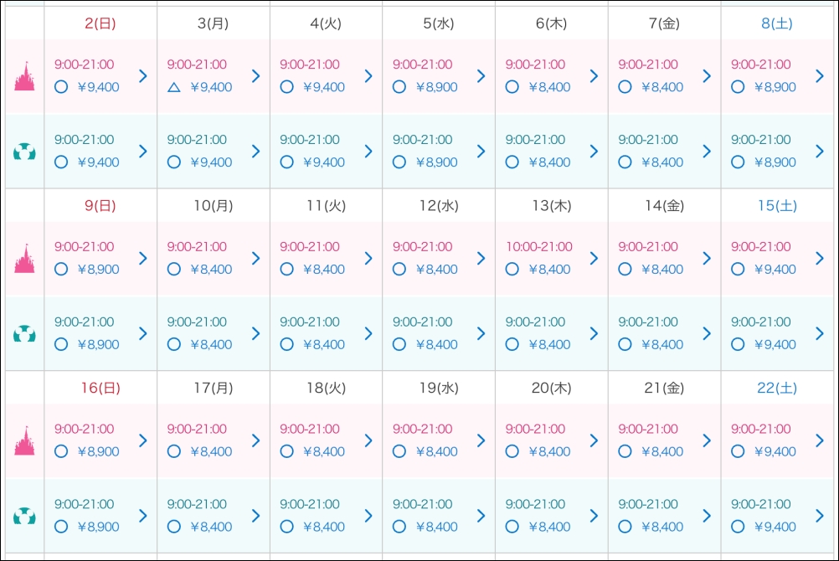Click 10:00-21:00 hours on 13(木) Disneyland
The width and height of the screenshot is (839, 561).
(x=539, y=247)
